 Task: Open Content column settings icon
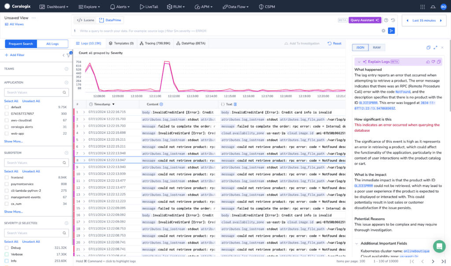(161, 104)
